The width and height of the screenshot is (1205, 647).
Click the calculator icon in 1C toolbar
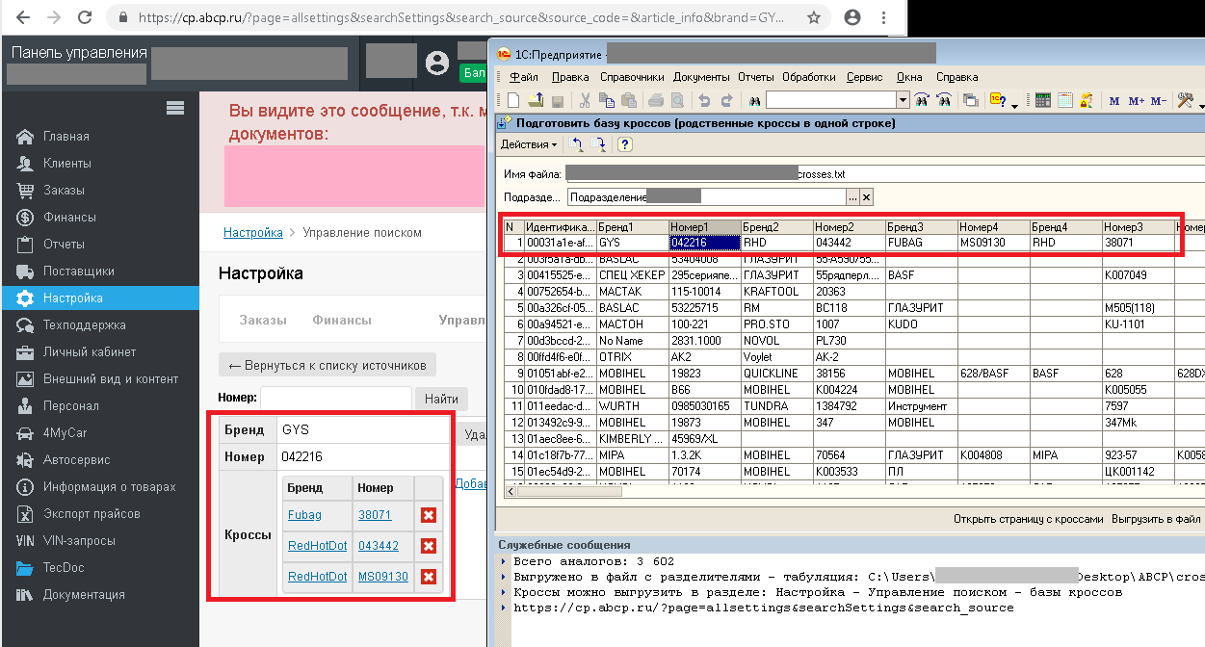pos(1042,100)
